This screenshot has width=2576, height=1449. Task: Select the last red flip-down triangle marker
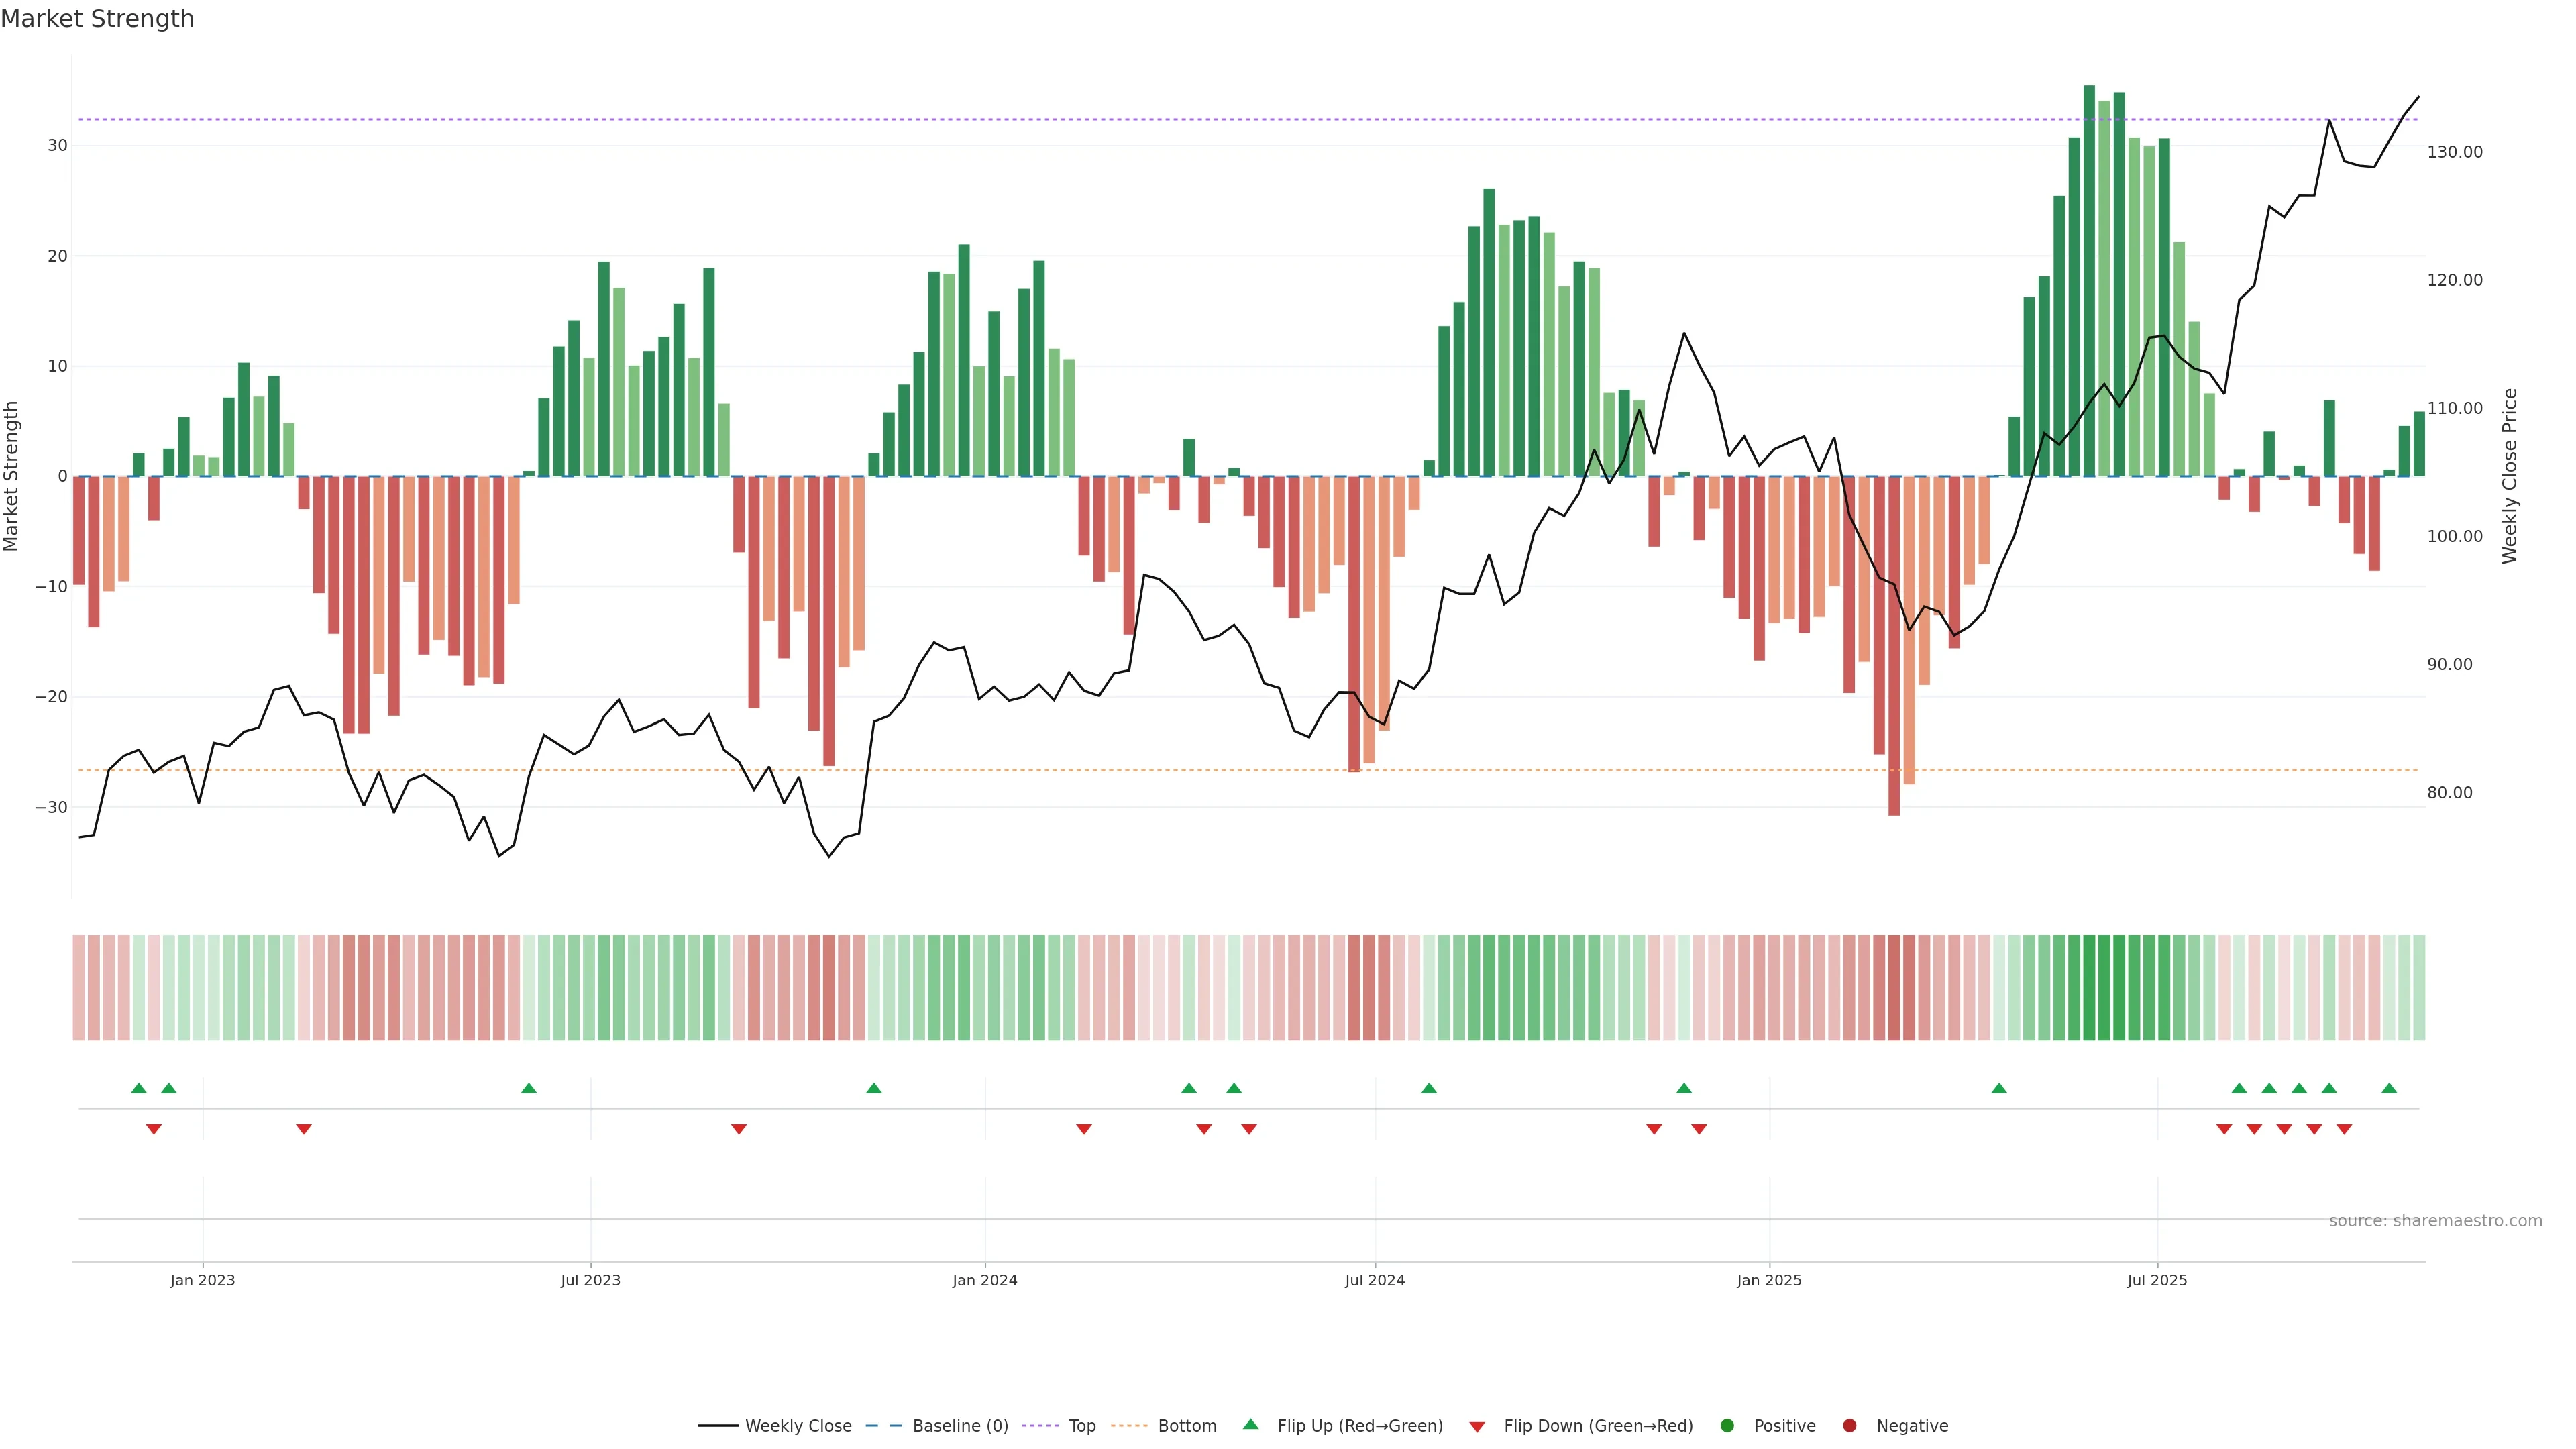click(x=2344, y=1129)
